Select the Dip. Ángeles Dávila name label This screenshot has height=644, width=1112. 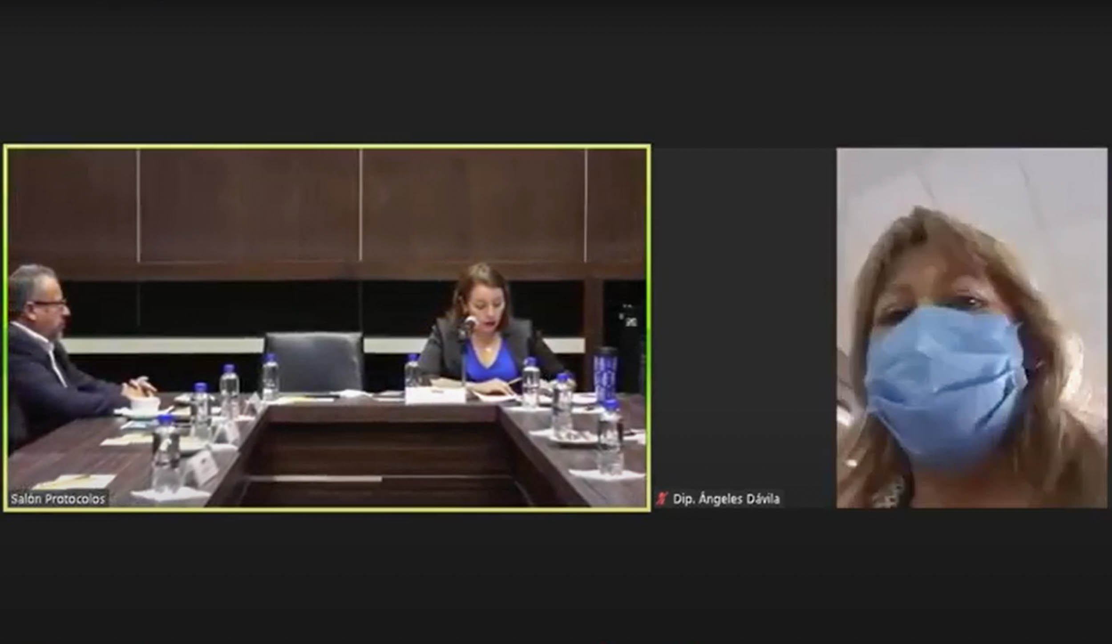pos(726,499)
